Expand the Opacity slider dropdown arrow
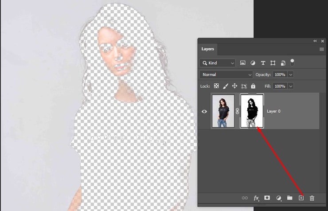 click(x=291, y=74)
